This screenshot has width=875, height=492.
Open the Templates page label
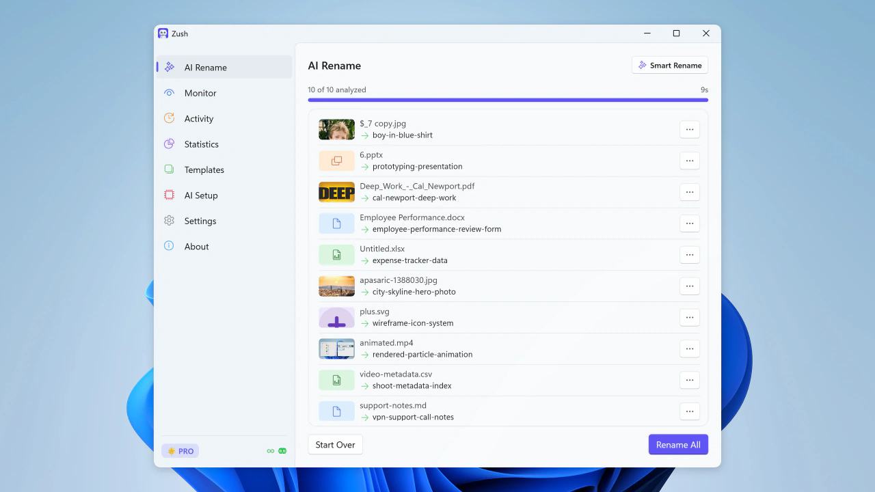tap(204, 170)
